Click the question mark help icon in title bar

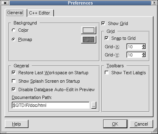click(x=154, y=3)
